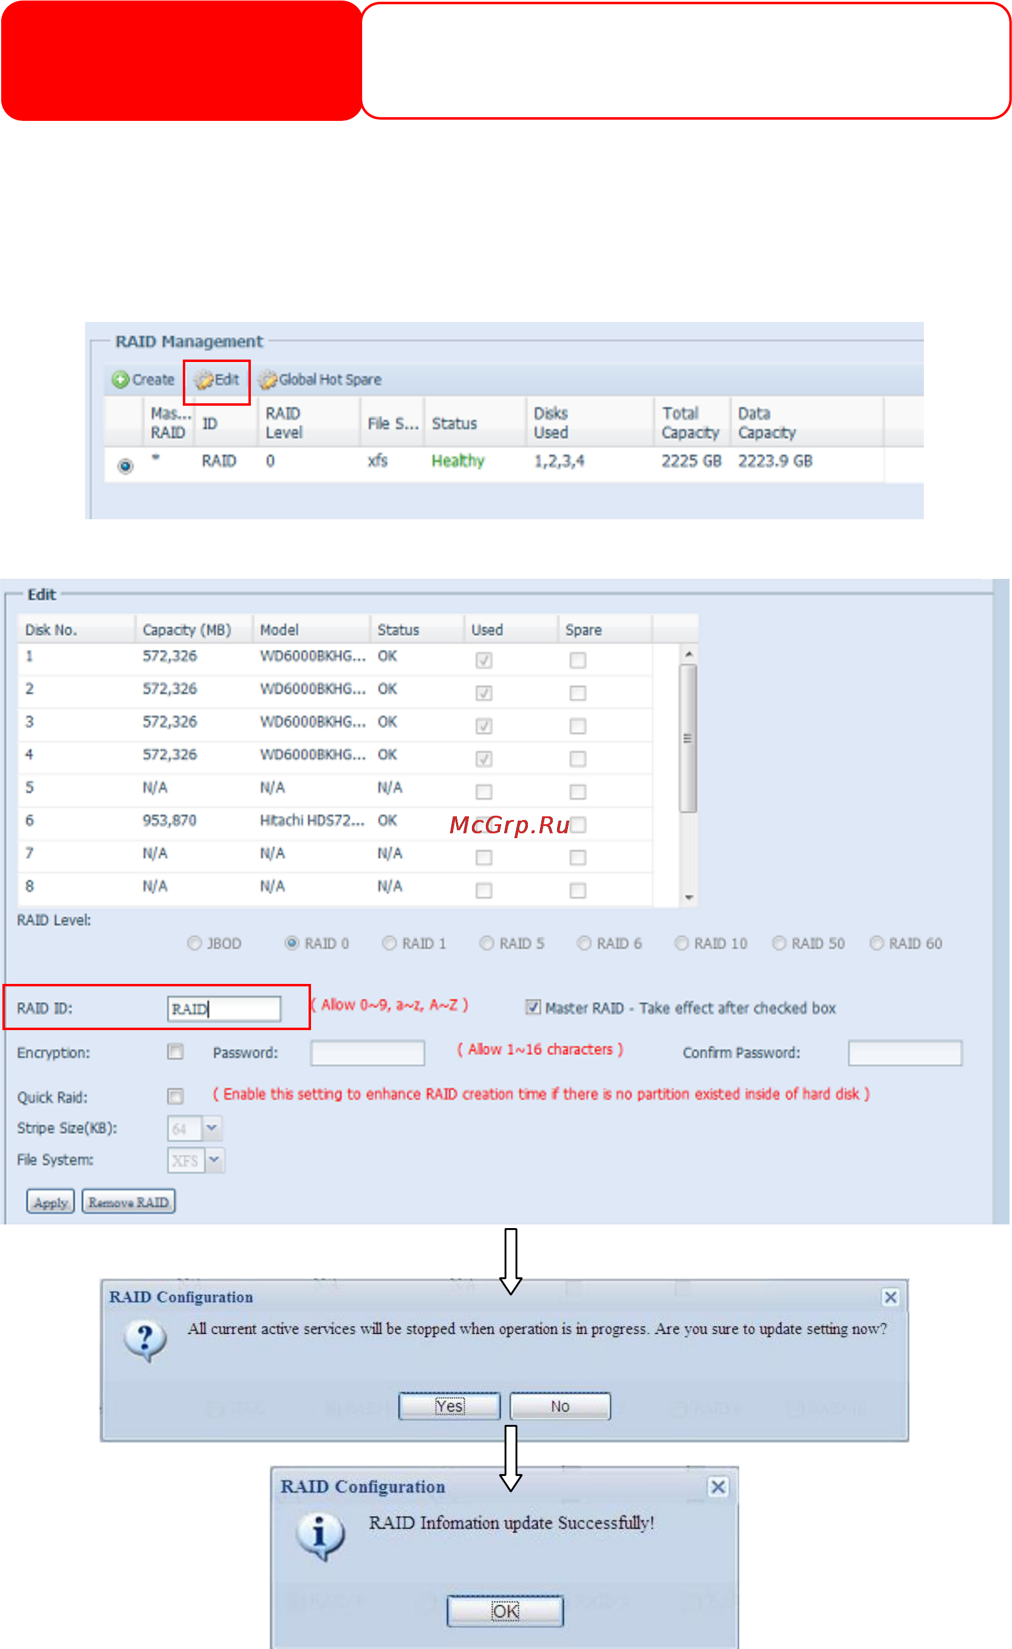
Task: Toggle the Master RAID checkbox
Action: point(533,1006)
